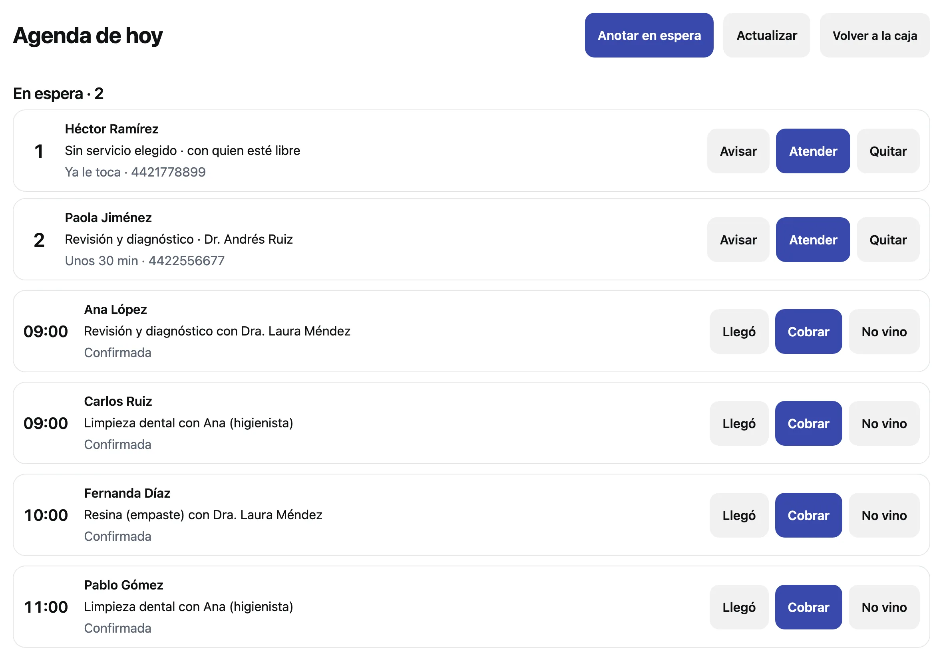Screen dimensions: 943x655
Task: Select the name Héctor Ramírez
Action: pos(111,129)
